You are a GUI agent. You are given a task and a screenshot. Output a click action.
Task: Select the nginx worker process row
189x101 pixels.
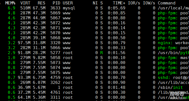94,43
